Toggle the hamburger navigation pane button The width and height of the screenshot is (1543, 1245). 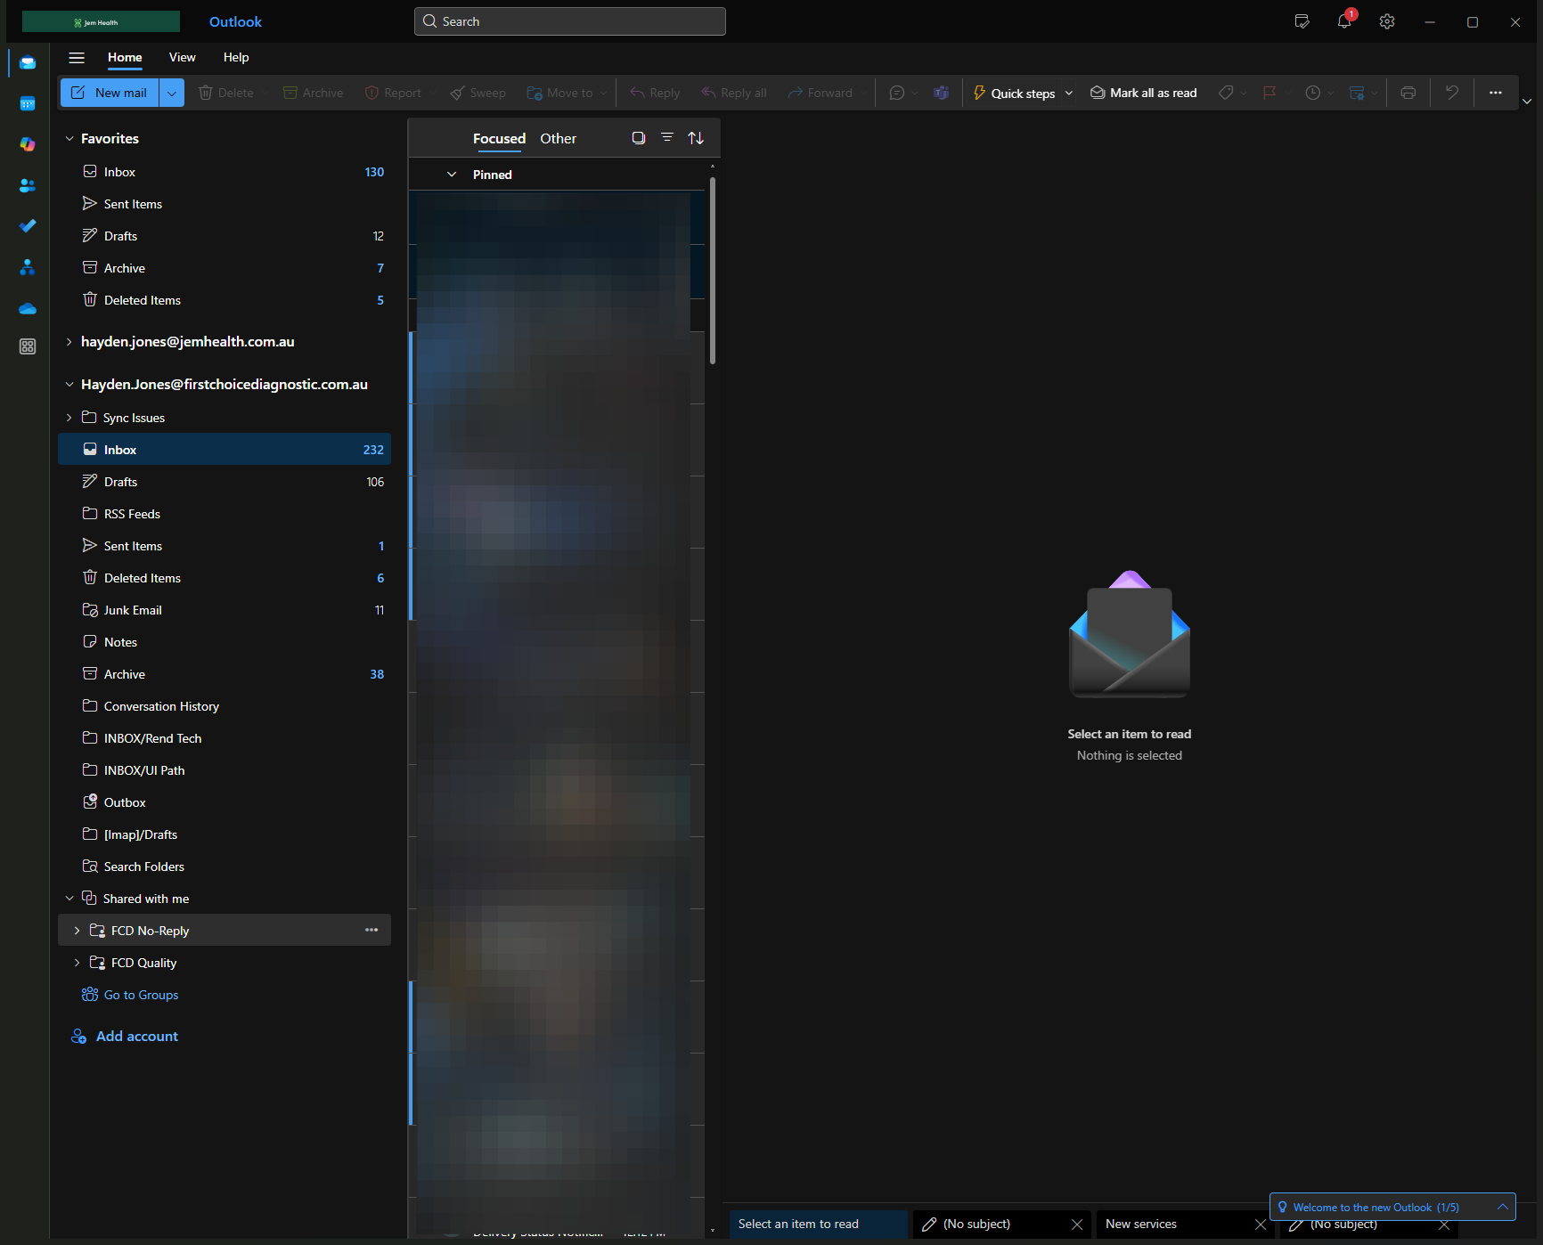[77, 58]
